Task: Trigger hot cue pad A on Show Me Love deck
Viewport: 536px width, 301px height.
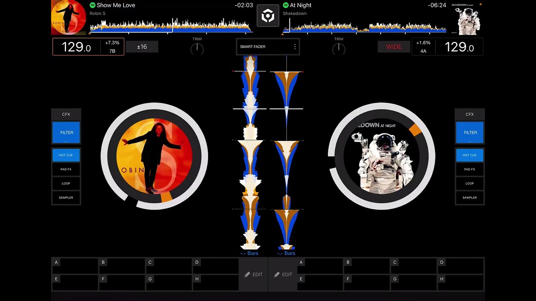Action: pyautogui.click(x=75, y=266)
